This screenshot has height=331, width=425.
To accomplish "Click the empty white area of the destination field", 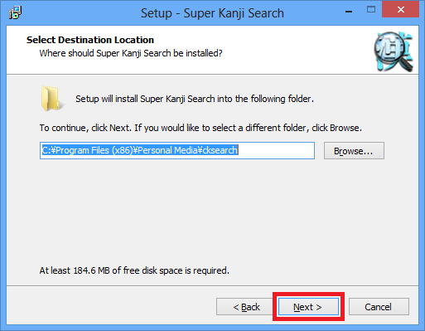I will click(276, 151).
